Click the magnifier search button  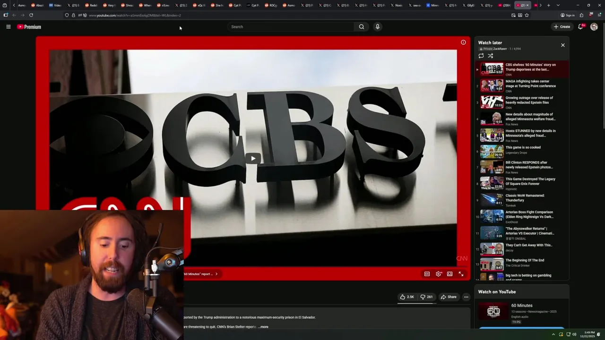pos(362,27)
